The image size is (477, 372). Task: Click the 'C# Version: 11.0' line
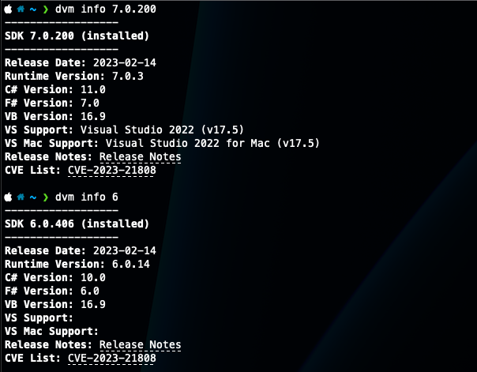pyautogui.click(x=55, y=89)
